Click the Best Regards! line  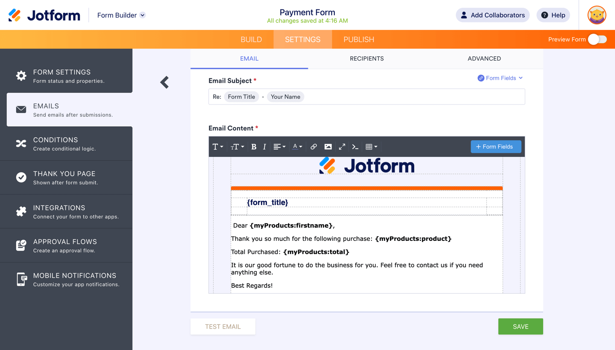pyautogui.click(x=252, y=286)
